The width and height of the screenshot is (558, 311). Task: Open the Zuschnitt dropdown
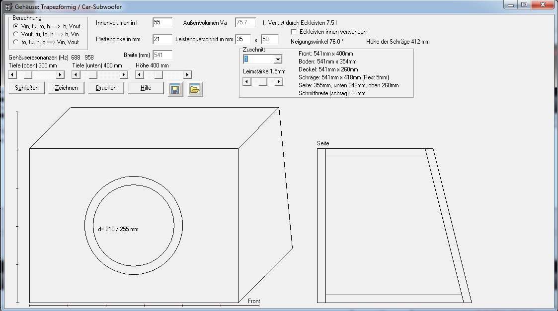(278, 59)
